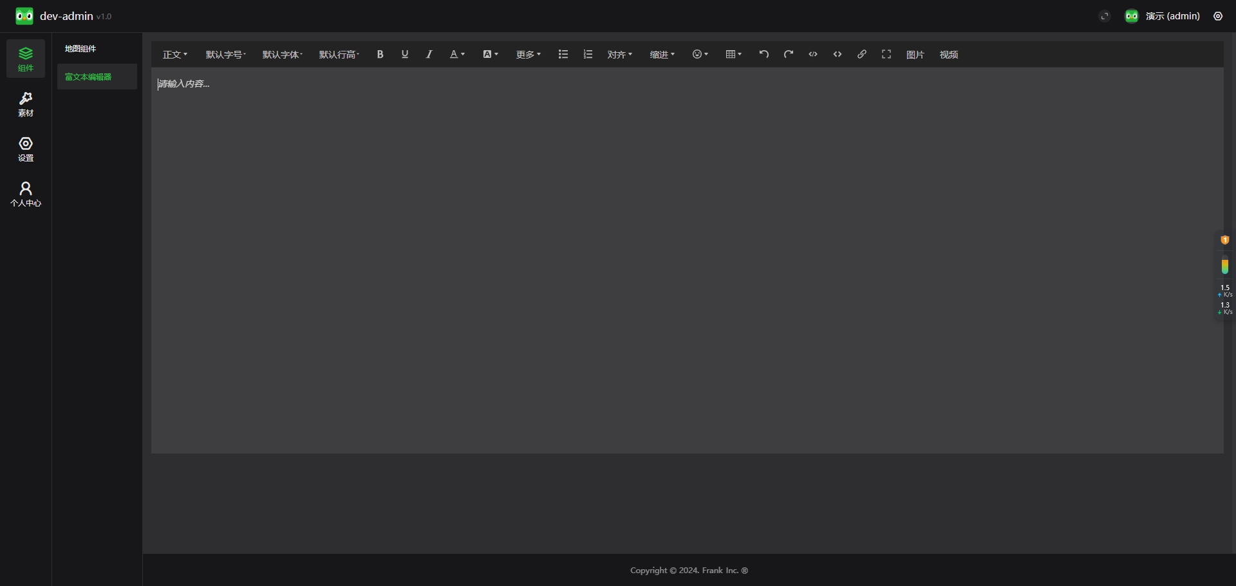Open the 对齐 alignment dropdown
This screenshot has height=586, width=1236.
coord(620,55)
